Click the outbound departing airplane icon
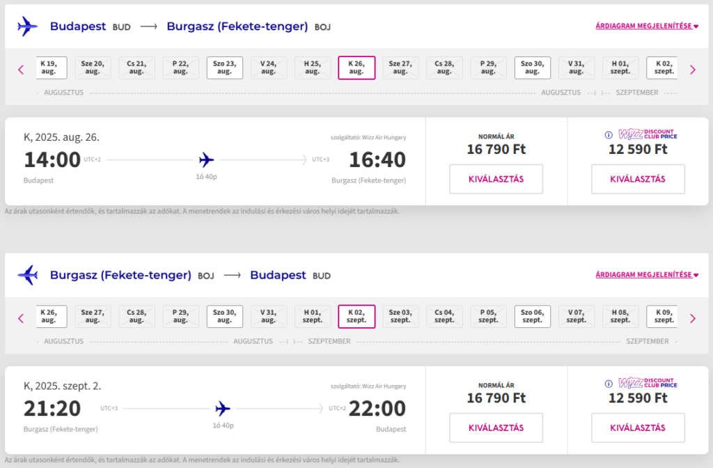 pos(27,26)
